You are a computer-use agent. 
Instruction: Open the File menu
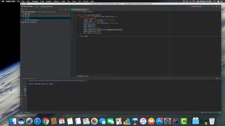coord(18,1)
